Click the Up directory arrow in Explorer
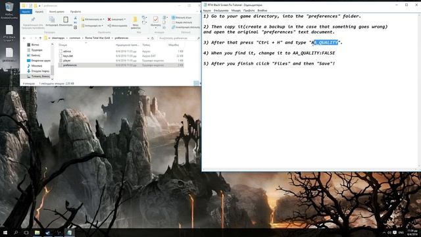This screenshot has width=421, height=237. point(40,38)
